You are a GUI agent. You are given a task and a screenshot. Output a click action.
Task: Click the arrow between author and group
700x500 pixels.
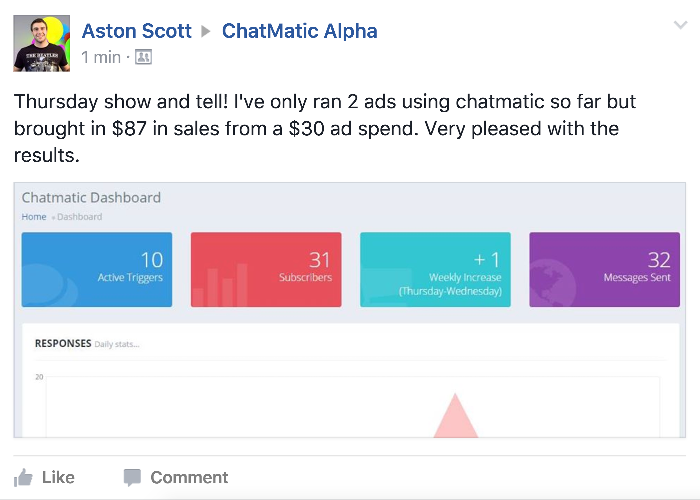206,31
